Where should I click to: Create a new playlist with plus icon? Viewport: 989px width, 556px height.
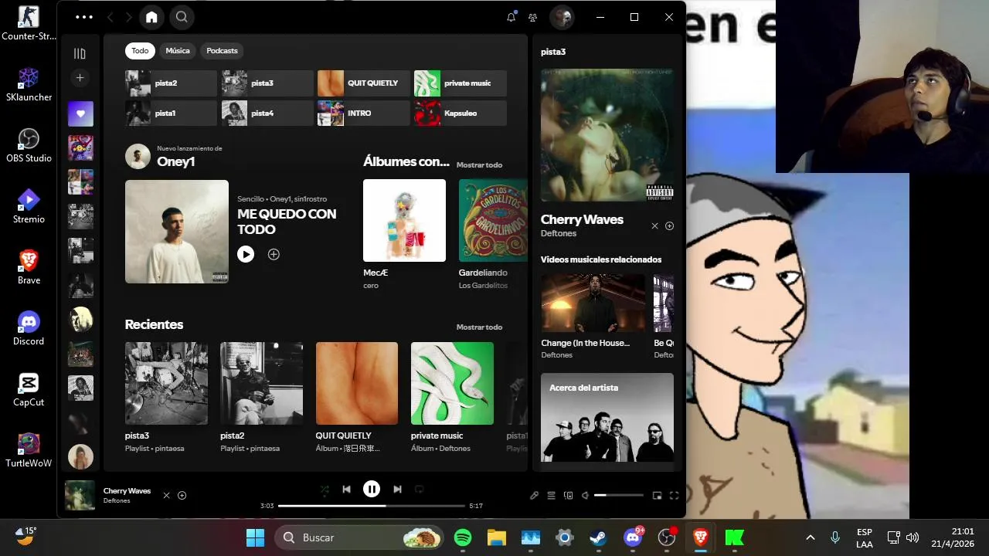click(x=80, y=78)
